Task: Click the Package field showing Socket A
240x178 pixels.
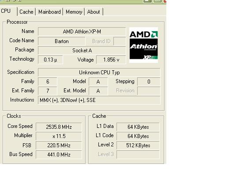Action: (82, 51)
